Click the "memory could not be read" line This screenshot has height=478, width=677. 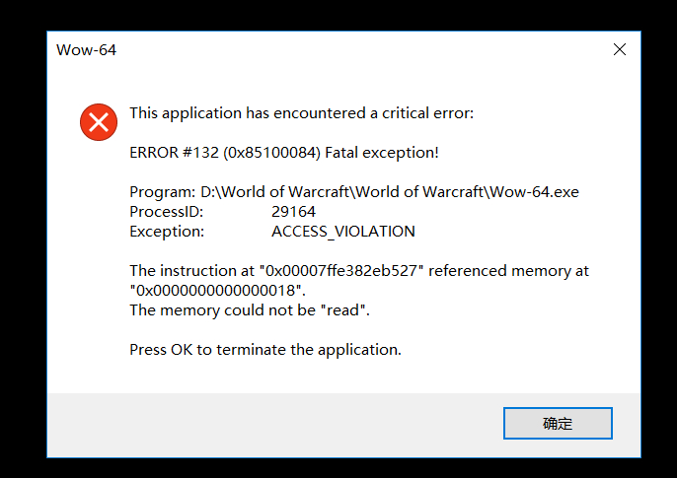click(250, 310)
